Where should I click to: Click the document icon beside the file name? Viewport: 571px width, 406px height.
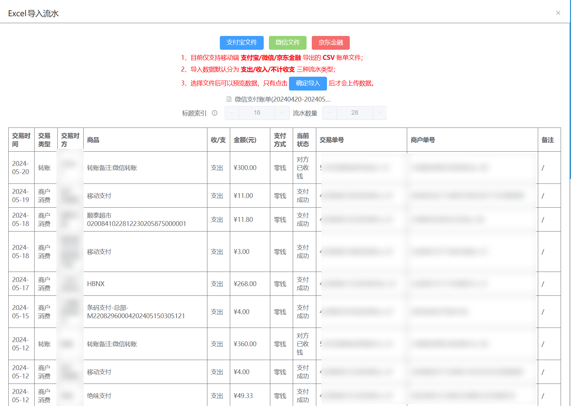pos(229,99)
